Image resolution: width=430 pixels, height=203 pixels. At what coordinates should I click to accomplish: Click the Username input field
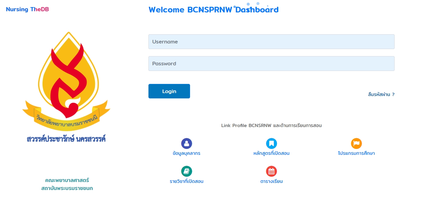click(271, 42)
